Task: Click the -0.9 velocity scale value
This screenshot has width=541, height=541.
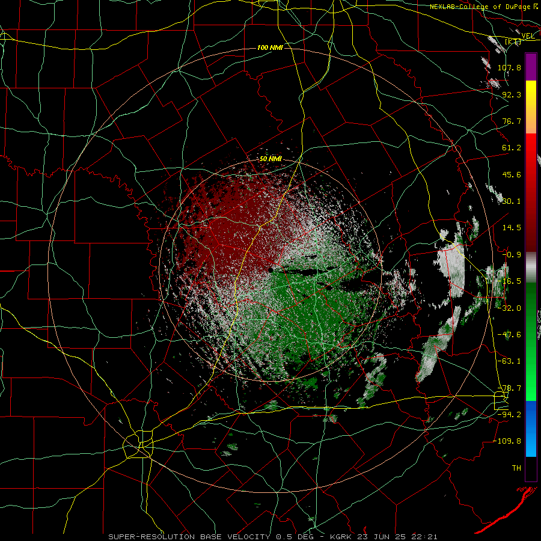Action: click(x=512, y=255)
